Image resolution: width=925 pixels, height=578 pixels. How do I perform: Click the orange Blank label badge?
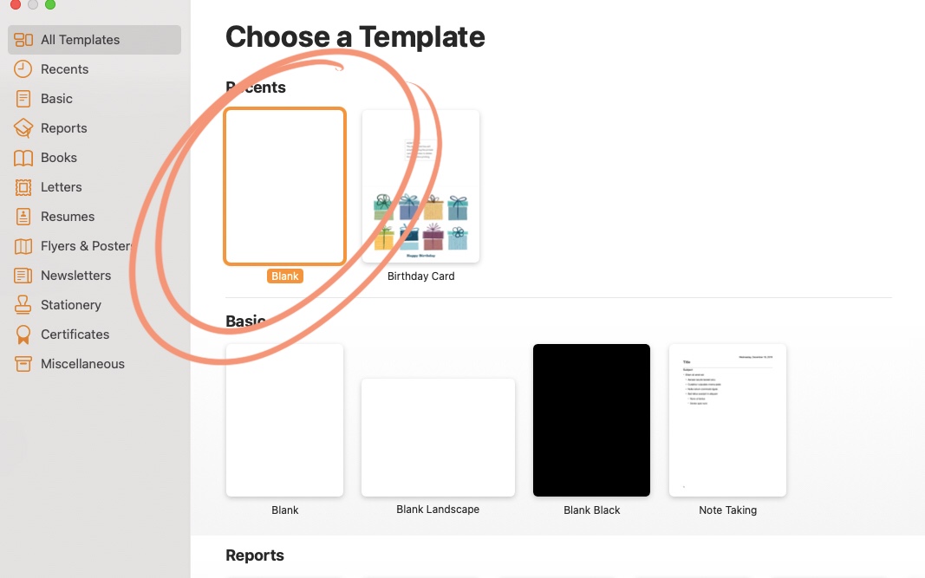coord(284,276)
